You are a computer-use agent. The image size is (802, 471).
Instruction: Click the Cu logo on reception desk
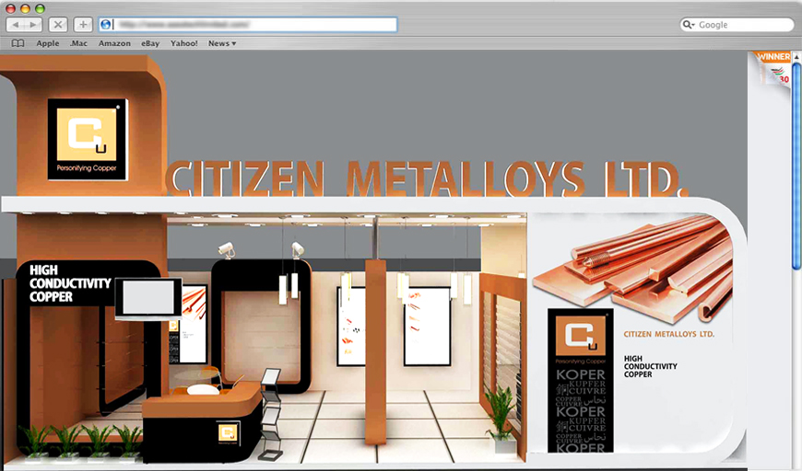(x=228, y=432)
